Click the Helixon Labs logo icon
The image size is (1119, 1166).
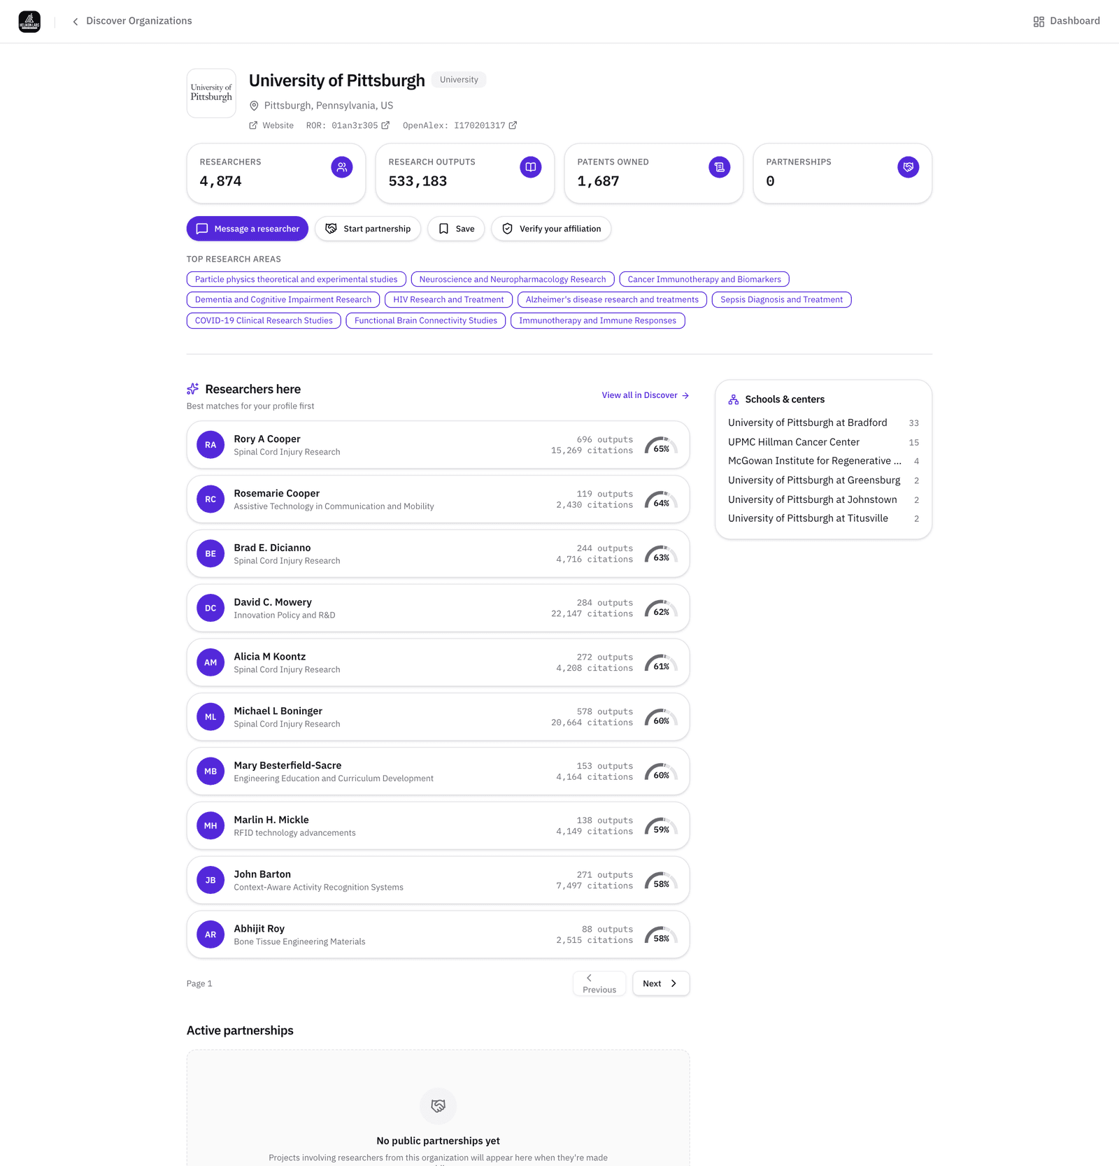[x=29, y=21]
